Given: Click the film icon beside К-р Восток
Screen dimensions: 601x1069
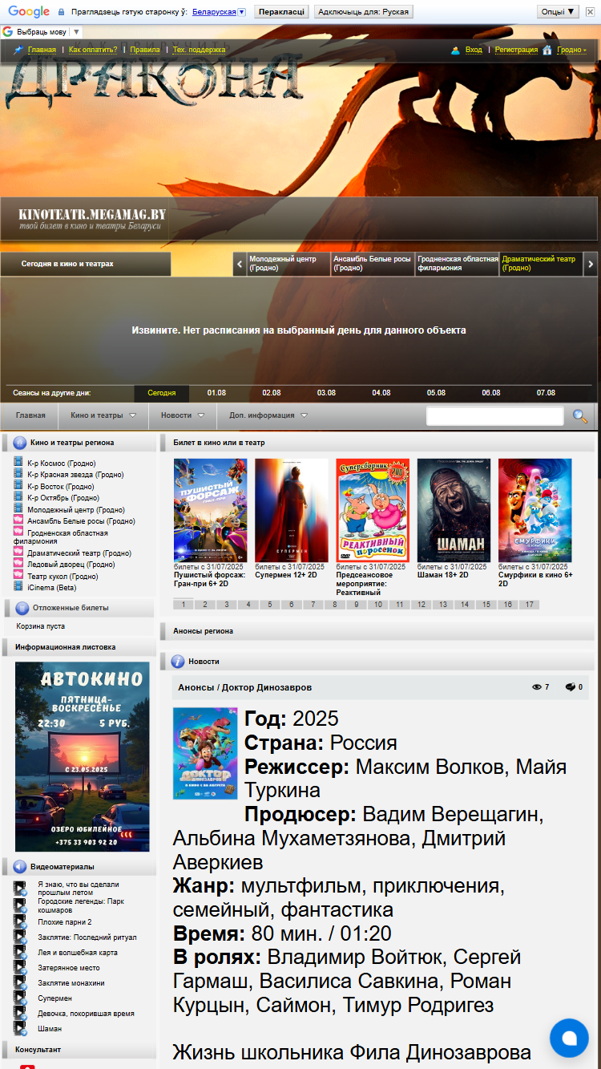Looking at the screenshot, I should [x=18, y=486].
